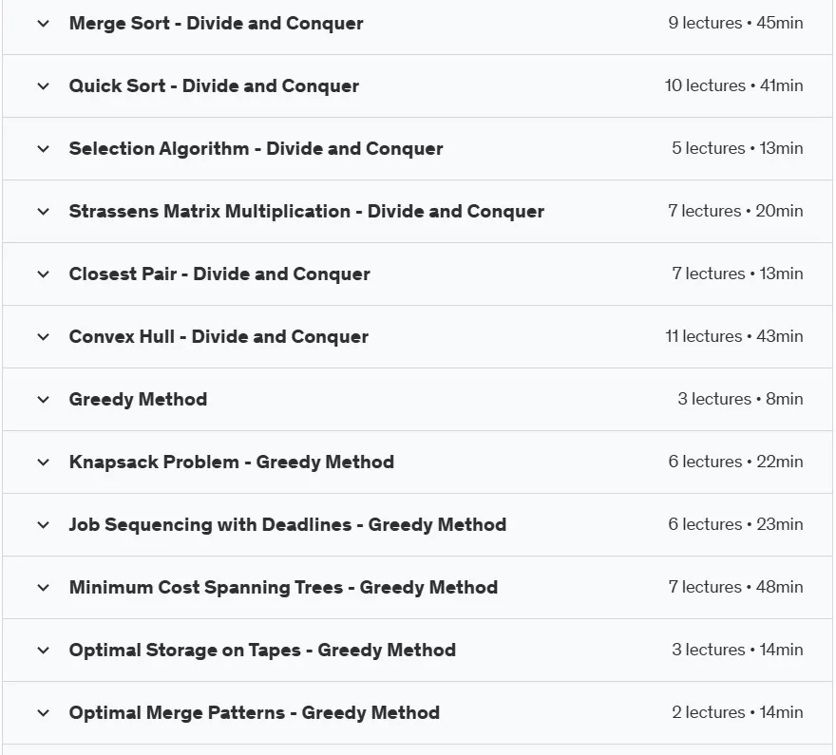Open Optimal Merge Patterns title

point(255,713)
